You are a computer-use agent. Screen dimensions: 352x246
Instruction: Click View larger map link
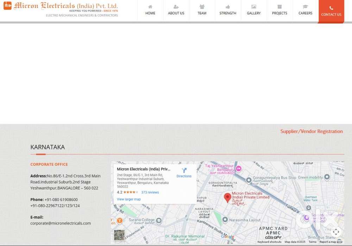(128, 199)
